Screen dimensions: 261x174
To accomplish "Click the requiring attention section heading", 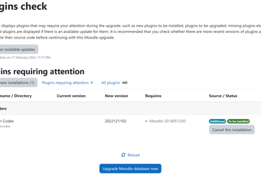I will (x=42, y=71).
